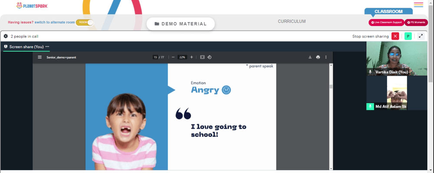
Task: Zoom out of the PDF with minus
Action: 173,57
